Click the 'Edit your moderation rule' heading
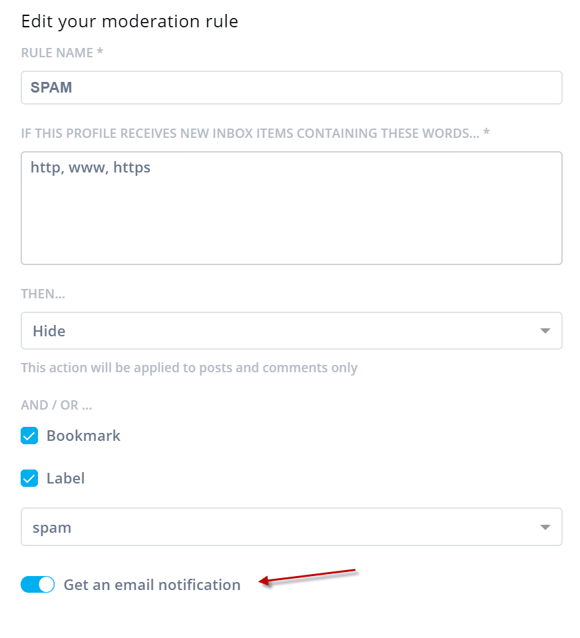This screenshot has width=580, height=638. pos(129,21)
